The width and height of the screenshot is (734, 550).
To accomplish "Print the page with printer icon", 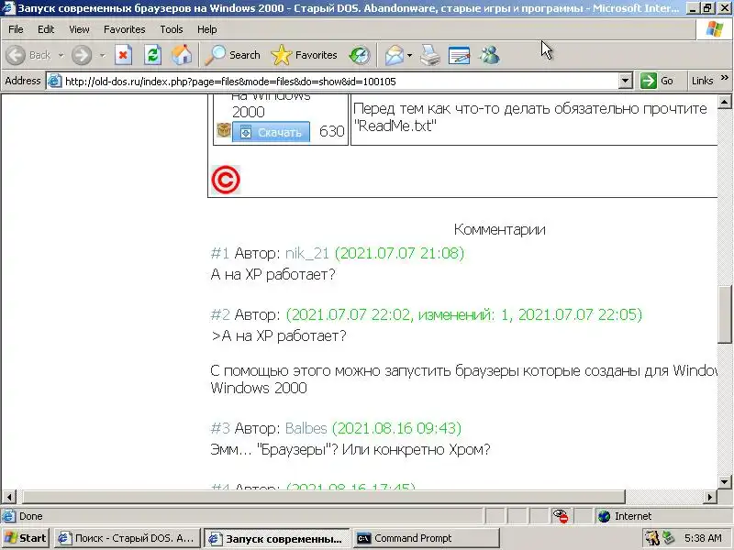I will coord(429,55).
